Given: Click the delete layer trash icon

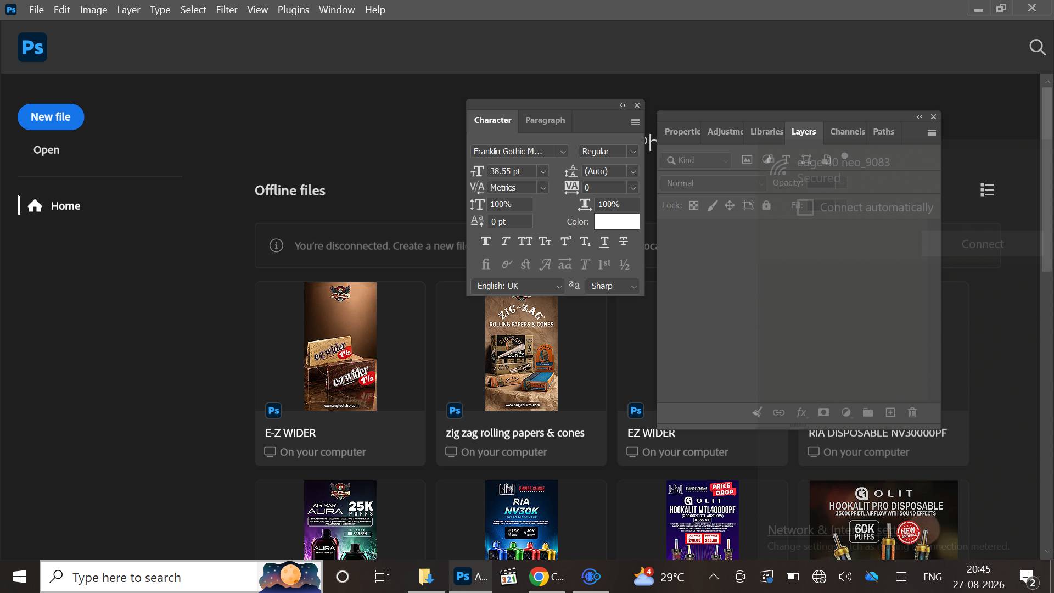Looking at the screenshot, I should pos(912,412).
